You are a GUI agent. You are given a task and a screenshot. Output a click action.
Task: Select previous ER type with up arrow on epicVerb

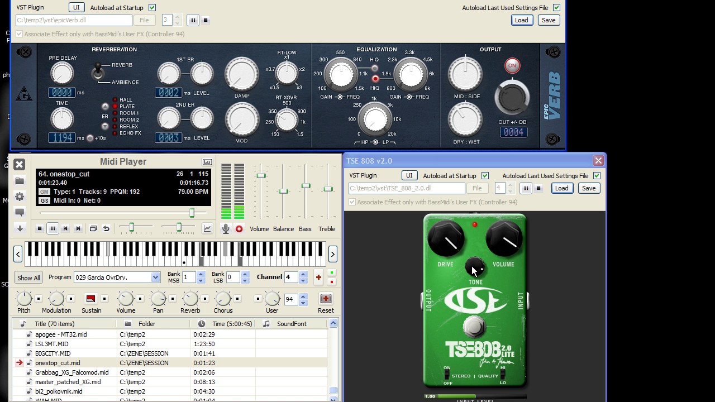click(105, 107)
